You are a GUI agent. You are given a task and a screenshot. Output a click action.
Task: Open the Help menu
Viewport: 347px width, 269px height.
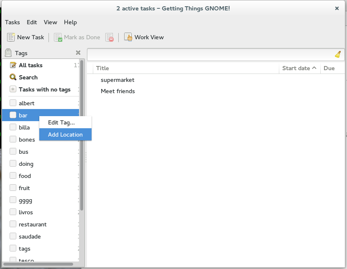(70, 22)
